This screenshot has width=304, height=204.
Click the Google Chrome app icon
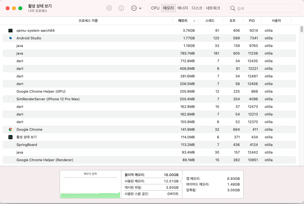point(10,129)
